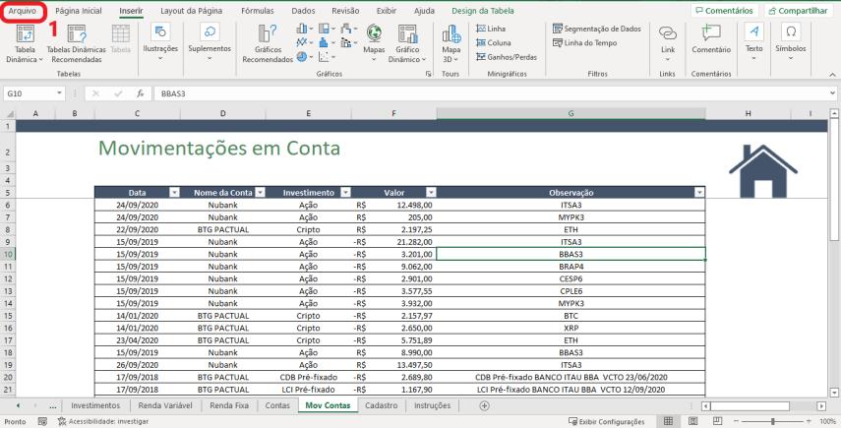Click Exibir Configurações in status bar

[606, 421]
